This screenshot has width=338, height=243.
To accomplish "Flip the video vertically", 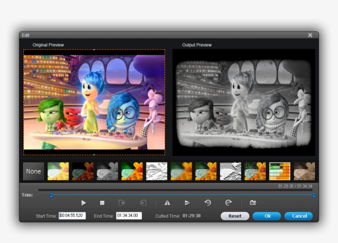I will coord(188,203).
